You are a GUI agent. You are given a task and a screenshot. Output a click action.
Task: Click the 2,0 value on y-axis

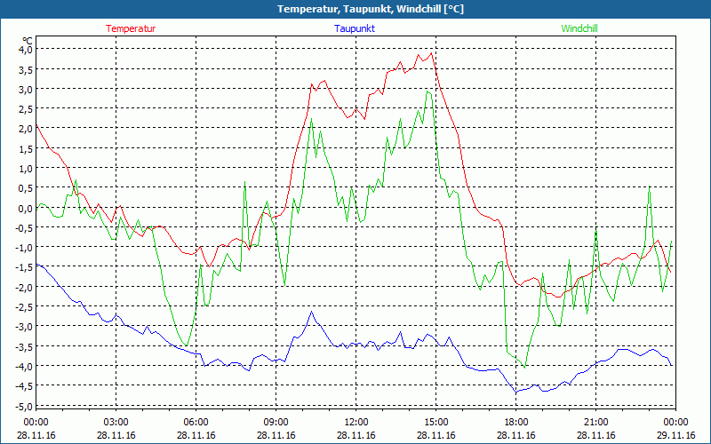click(x=25, y=129)
